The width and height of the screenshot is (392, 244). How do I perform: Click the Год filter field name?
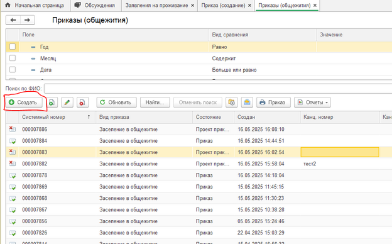tap(44, 47)
